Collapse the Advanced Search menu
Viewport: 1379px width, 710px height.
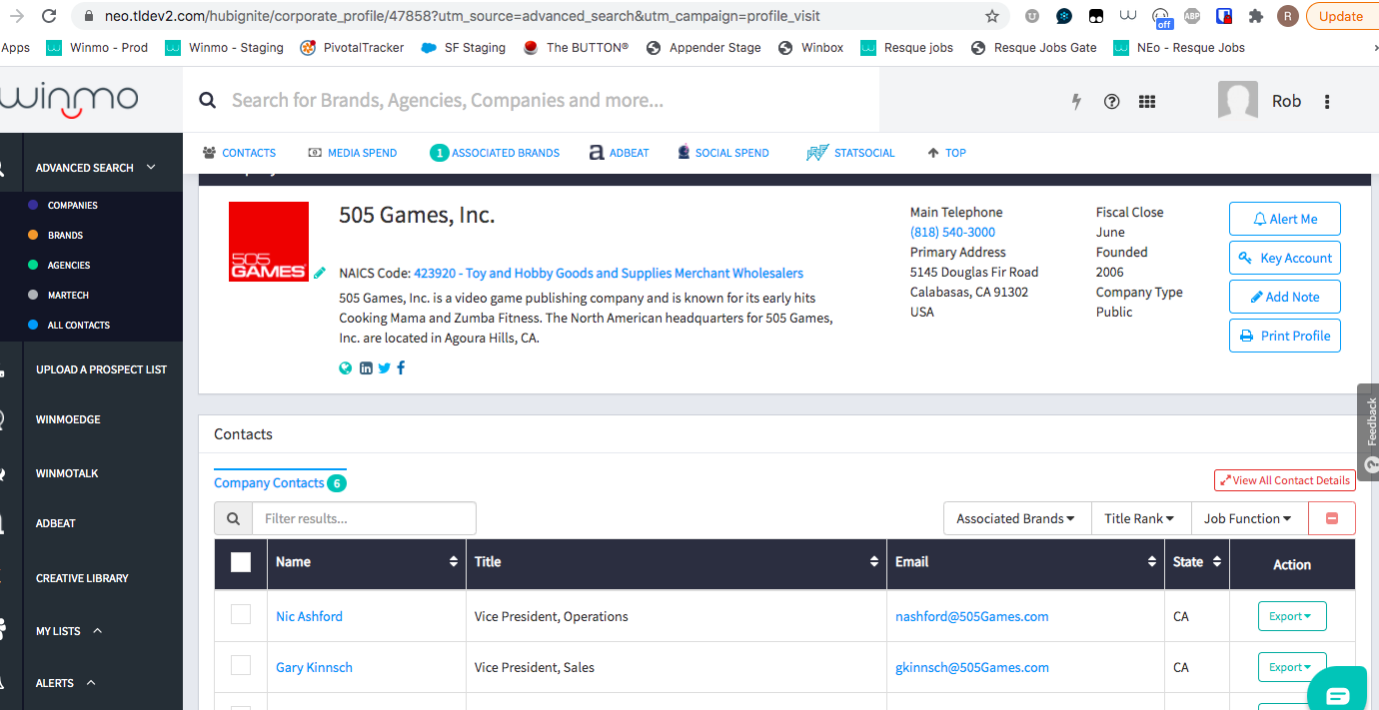pos(151,167)
